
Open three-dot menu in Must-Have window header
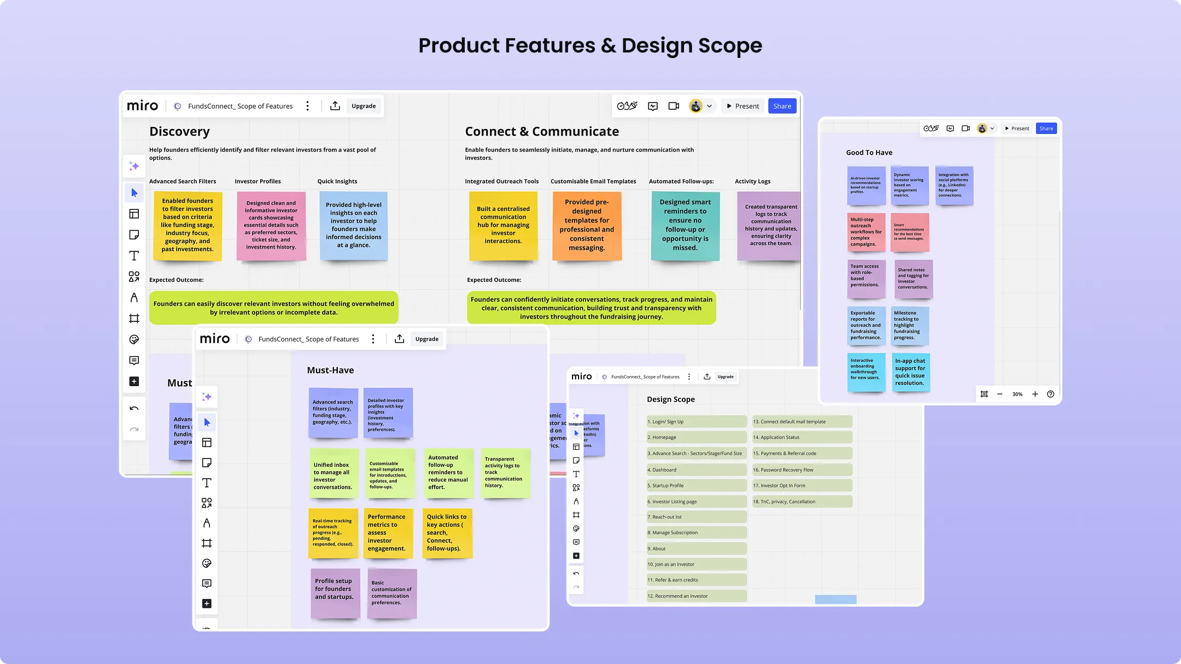[373, 339]
